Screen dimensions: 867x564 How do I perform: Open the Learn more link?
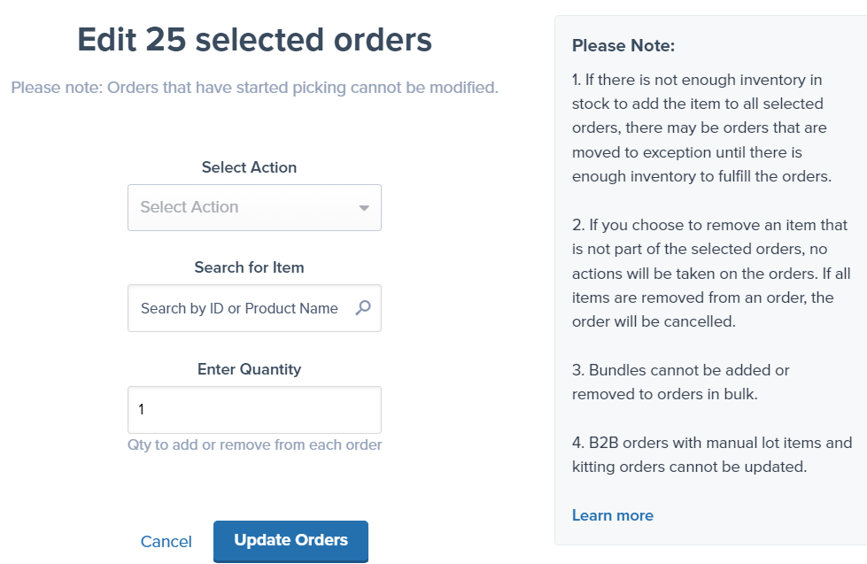(x=613, y=515)
